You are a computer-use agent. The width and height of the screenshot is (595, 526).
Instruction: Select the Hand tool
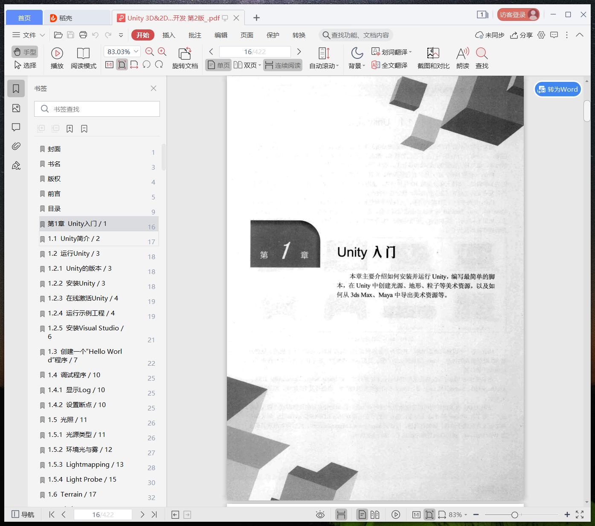(25, 52)
